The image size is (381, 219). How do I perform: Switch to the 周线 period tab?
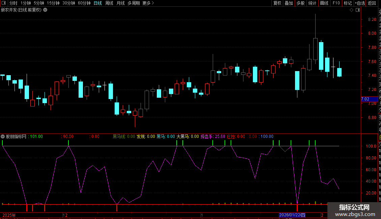tap(109, 3)
